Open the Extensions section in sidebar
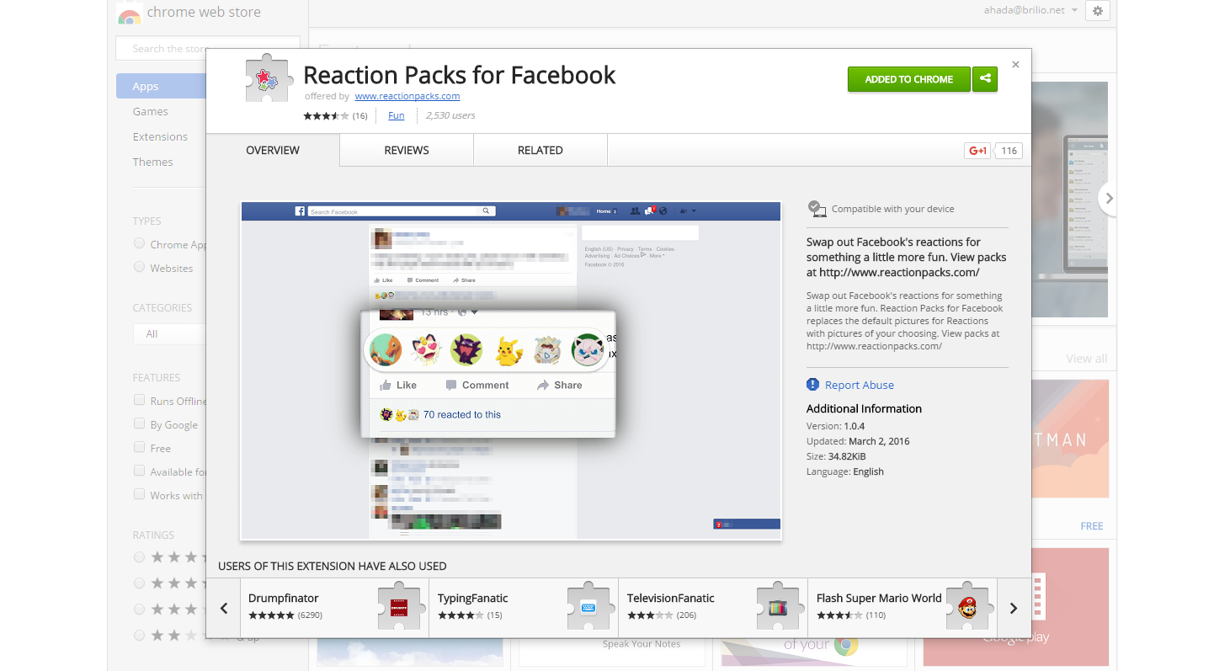Viewport: 1230px width, 671px height. point(160,136)
